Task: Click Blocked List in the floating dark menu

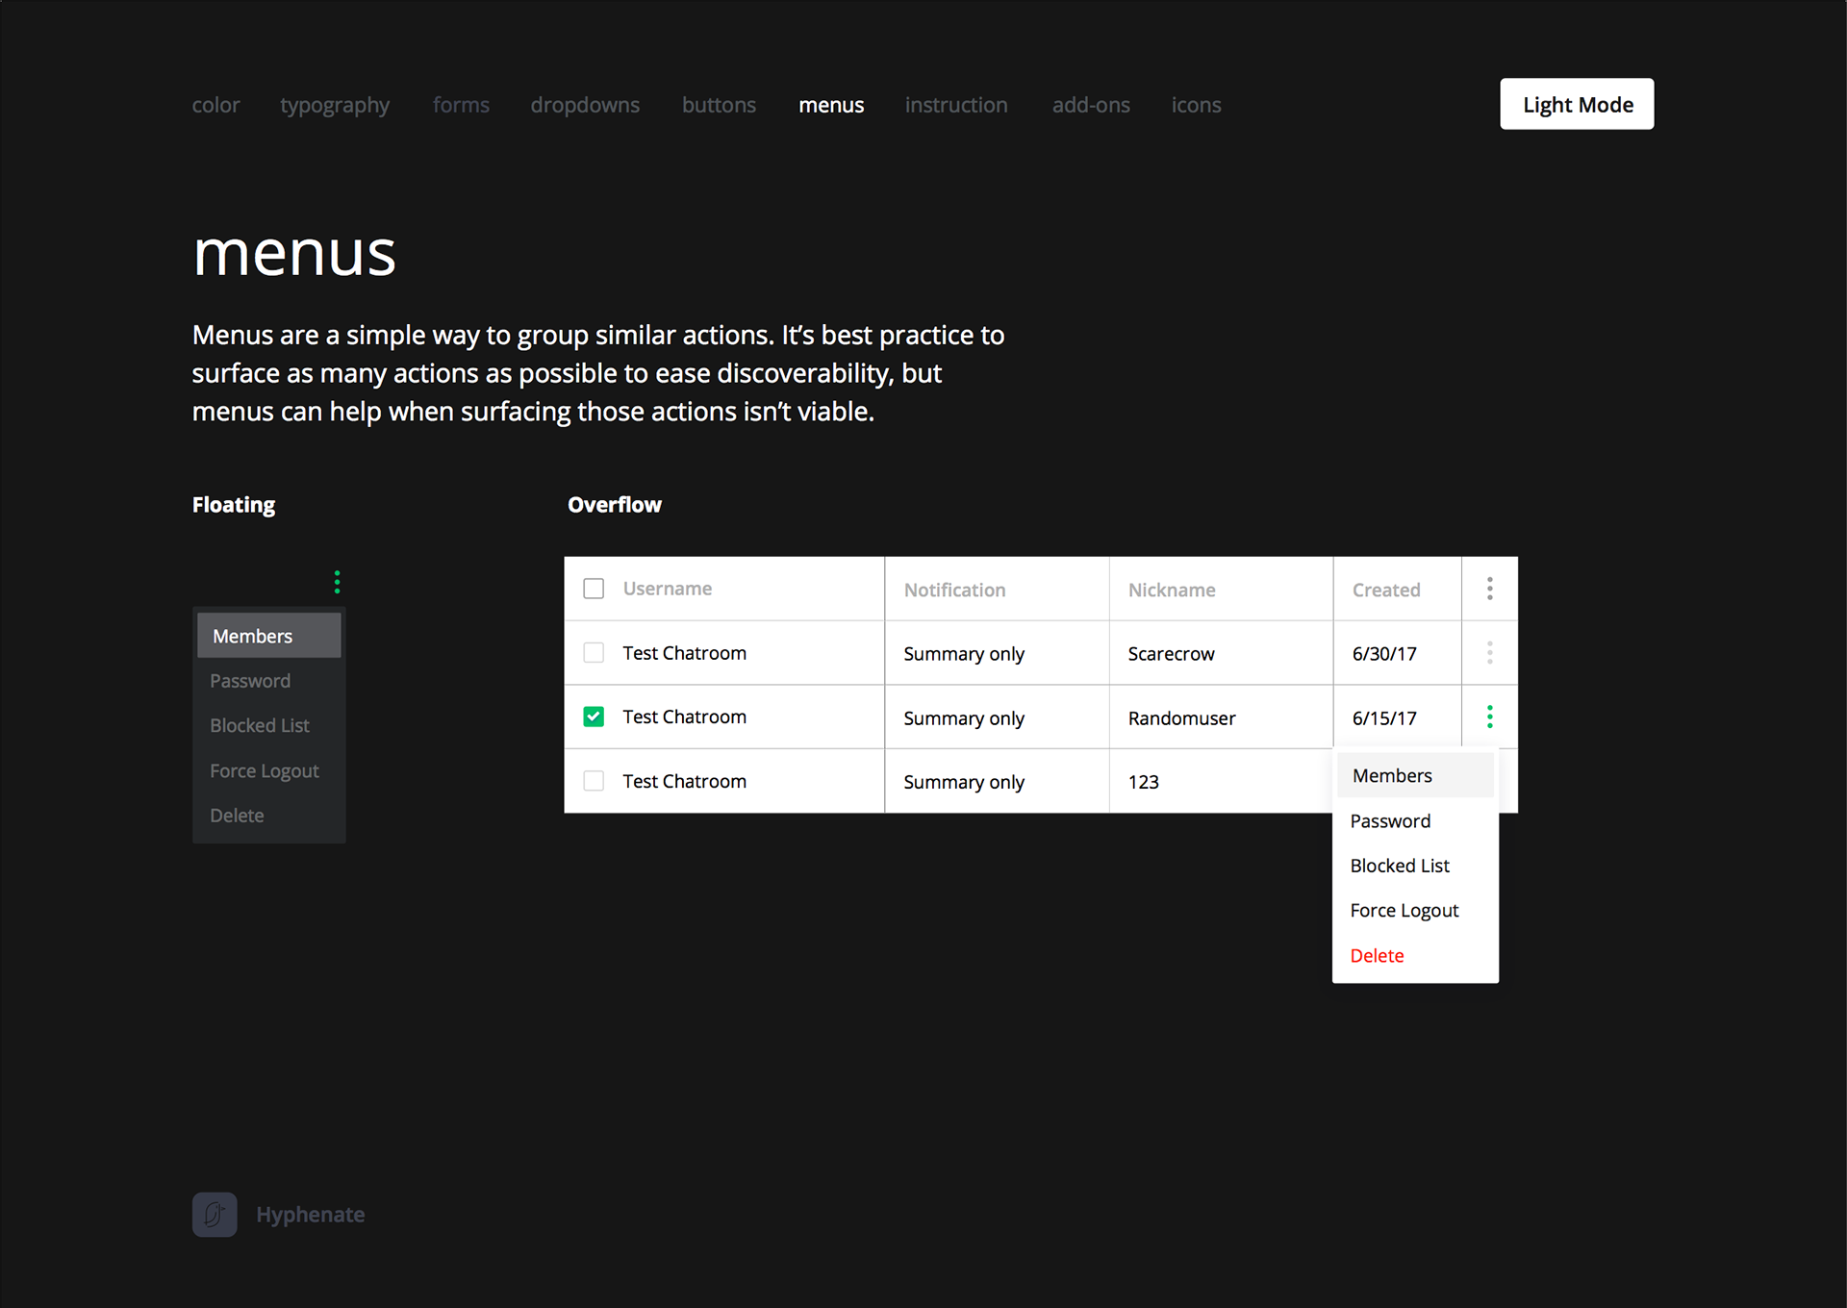Action: tap(260, 726)
